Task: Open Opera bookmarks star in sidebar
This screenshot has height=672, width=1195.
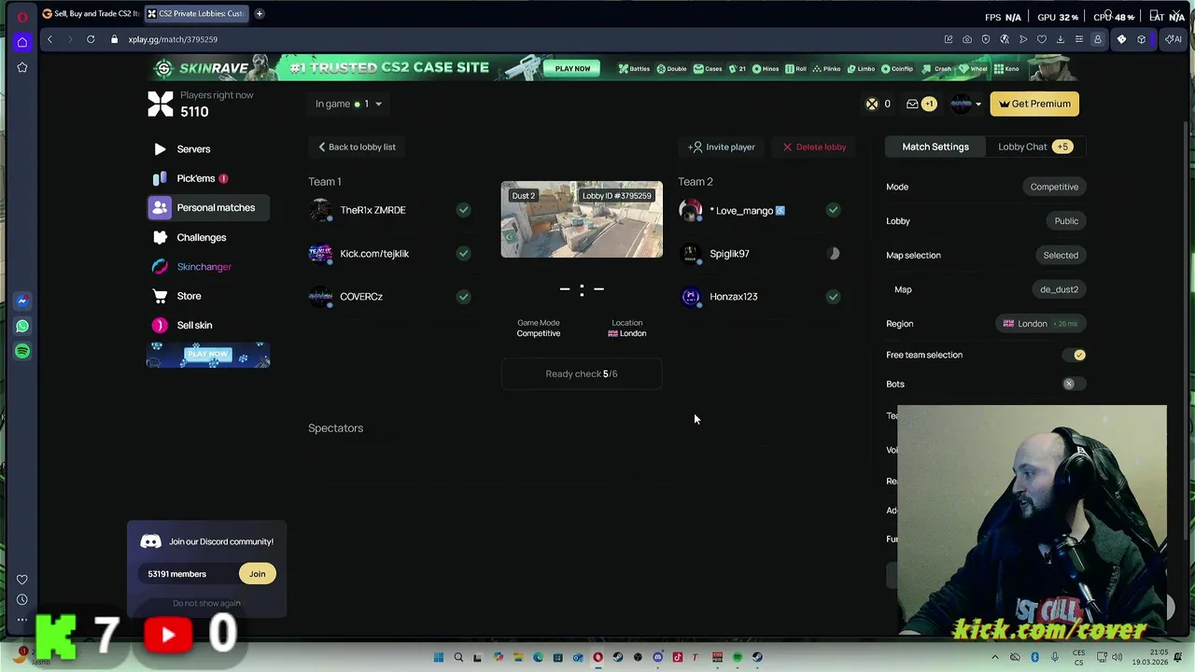Action: tap(22, 67)
